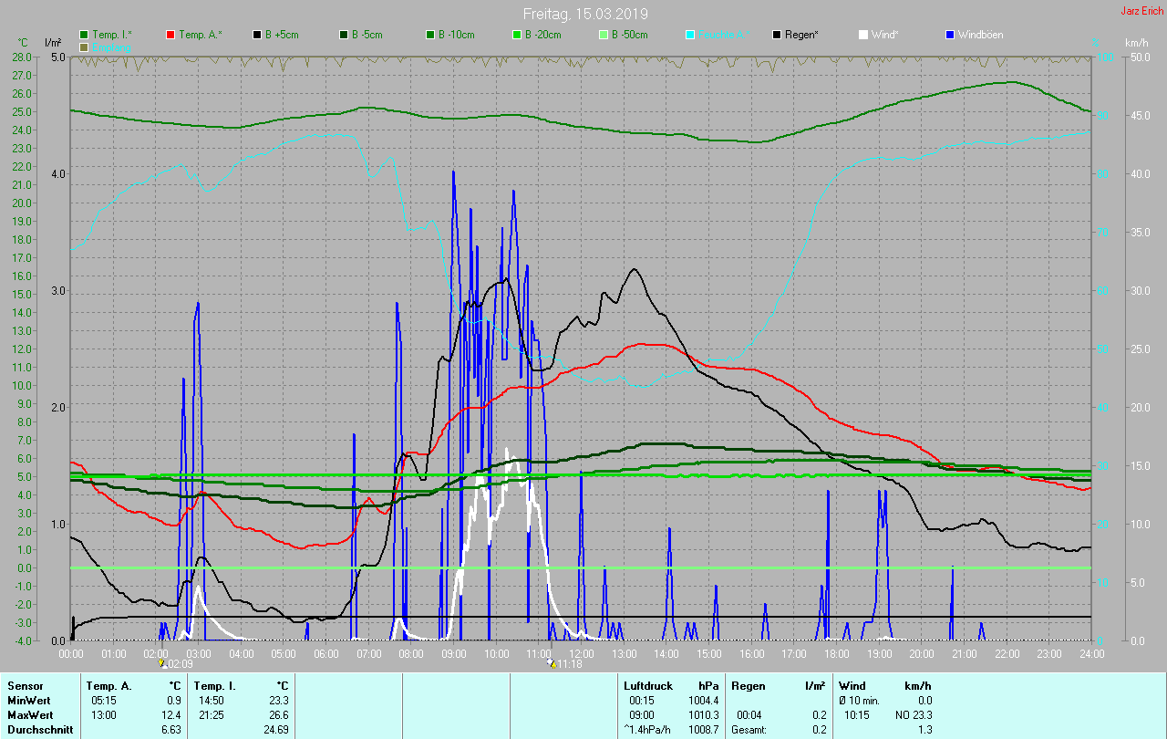
Task: Click the white Wind legend square
Action: click(x=863, y=35)
